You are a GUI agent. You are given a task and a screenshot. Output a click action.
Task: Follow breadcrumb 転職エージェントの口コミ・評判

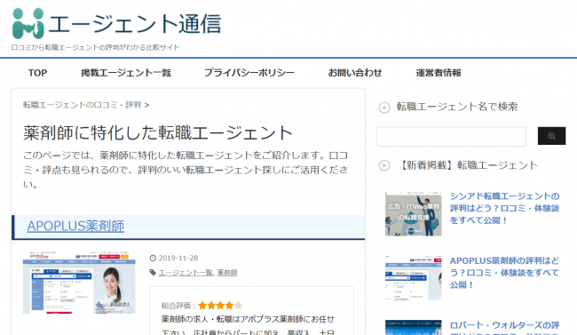(x=82, y=105)
